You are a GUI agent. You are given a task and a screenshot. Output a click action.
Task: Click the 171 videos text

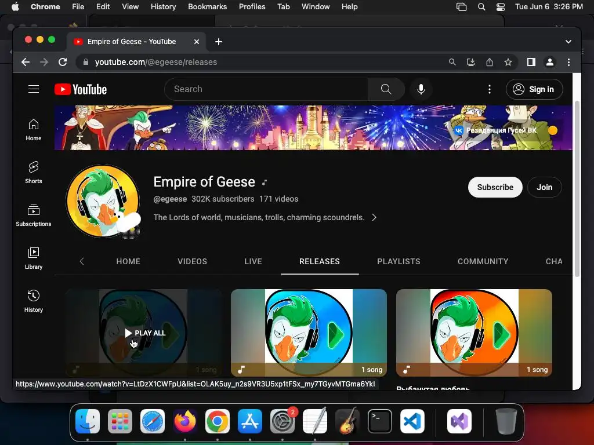(279, 199)
